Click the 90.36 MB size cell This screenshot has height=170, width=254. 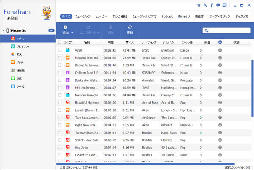tap(129, 80)
